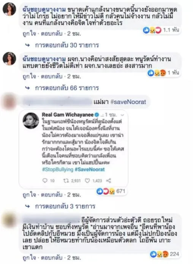Expand การตอบกลับ 66 รายการ replies
The height and width of the screenshot is (264, 193).
67,88
